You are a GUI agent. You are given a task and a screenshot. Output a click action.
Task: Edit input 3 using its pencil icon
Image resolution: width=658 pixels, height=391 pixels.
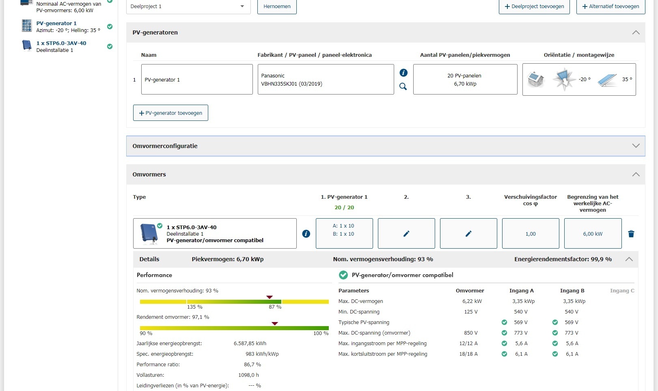point(468,234)
